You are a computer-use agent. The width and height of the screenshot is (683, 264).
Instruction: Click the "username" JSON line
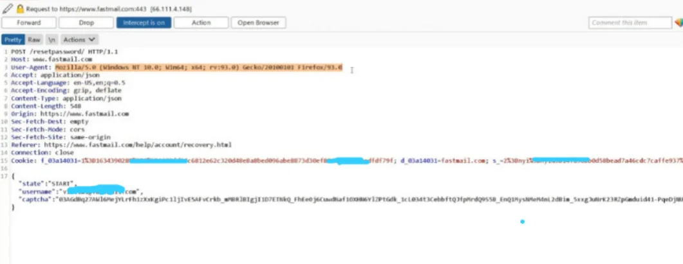80,192
